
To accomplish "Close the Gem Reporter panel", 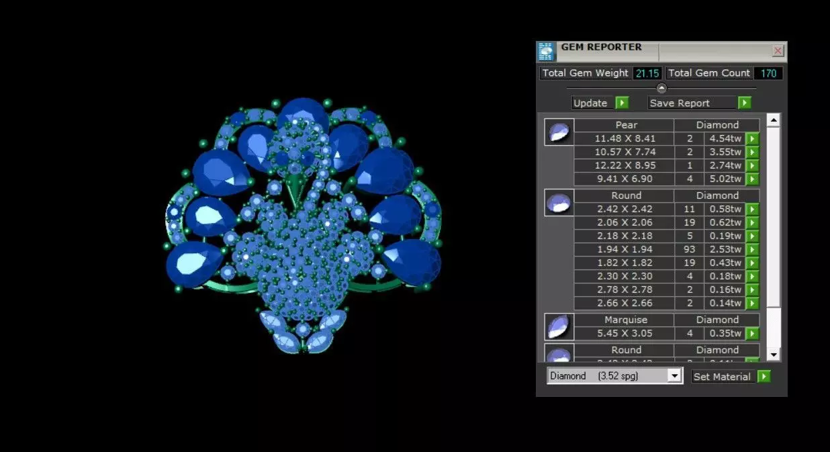I will click(x=778, y=51).
